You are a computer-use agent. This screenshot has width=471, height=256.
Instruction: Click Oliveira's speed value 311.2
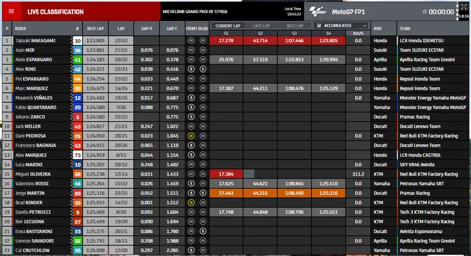click(358, 174)
